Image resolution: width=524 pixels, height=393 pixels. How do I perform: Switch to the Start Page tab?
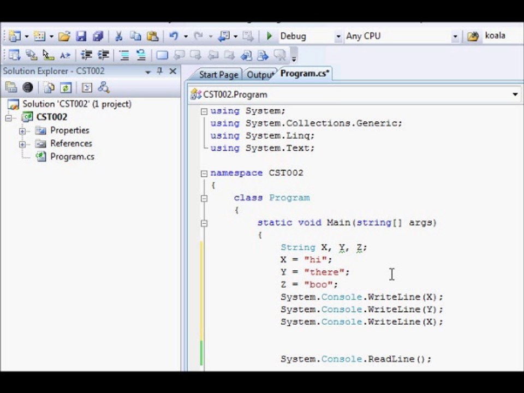click(x=218, y=75)
